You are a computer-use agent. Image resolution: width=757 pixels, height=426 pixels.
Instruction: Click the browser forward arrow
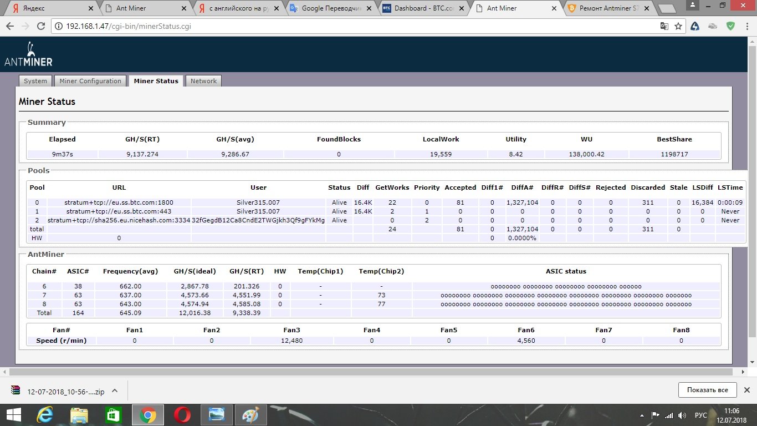[x=25, y=26]
